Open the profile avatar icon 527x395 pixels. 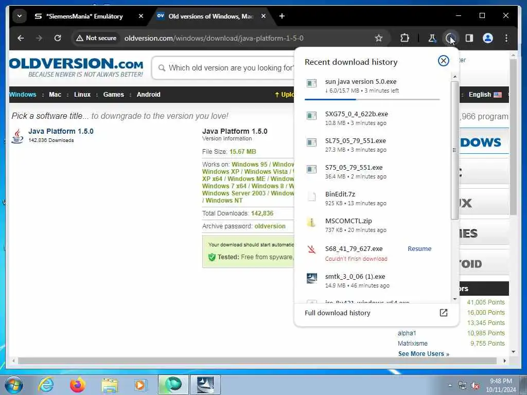(488, 38)
